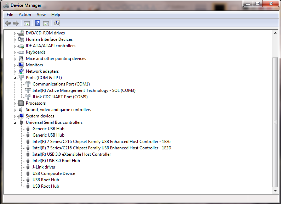
Task: Click the Back arrow toolbar button
Action: tap(7, 23)
